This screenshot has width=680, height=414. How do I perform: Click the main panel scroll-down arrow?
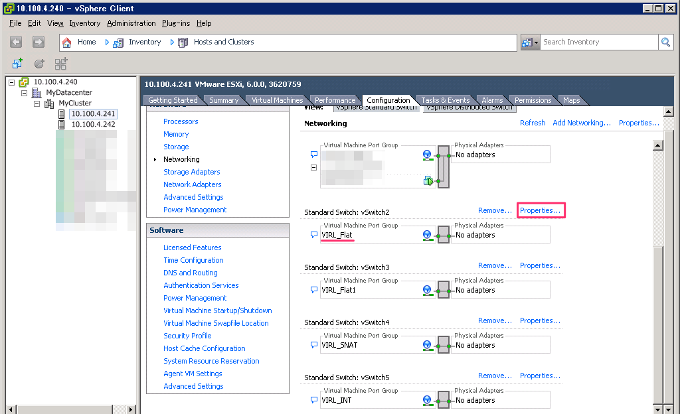tap(668, 409)
